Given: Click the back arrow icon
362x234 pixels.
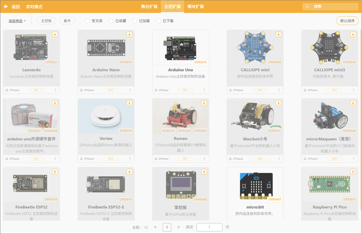Looking at the screenshot, I should [x=6, y=6].
